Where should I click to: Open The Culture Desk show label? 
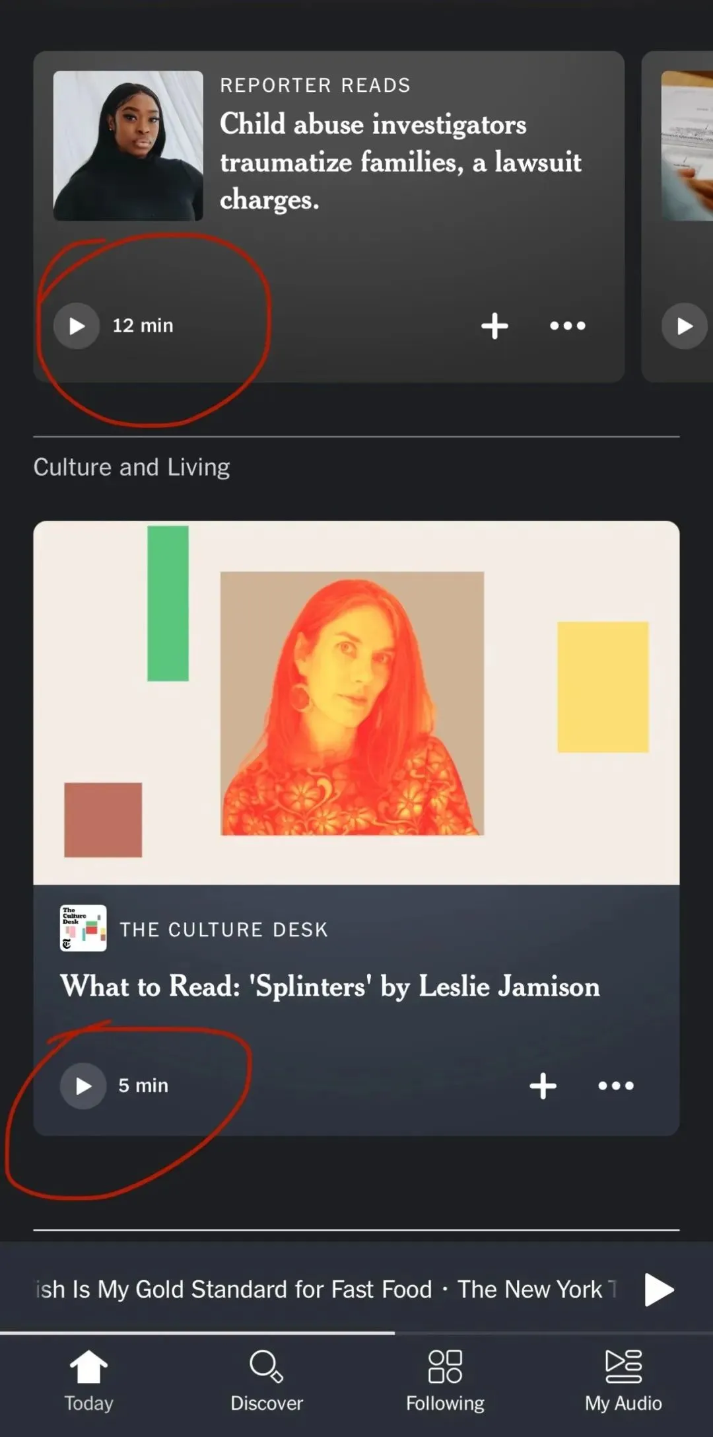point(224,930)
